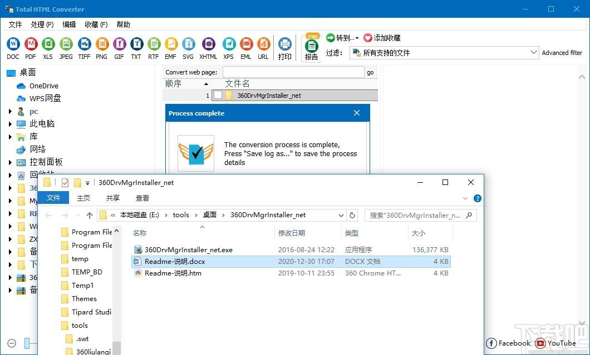Select 360DrvMgrInstaller_net.exe file
Viewport: 590px width, 355px height.
click(291, 250)
